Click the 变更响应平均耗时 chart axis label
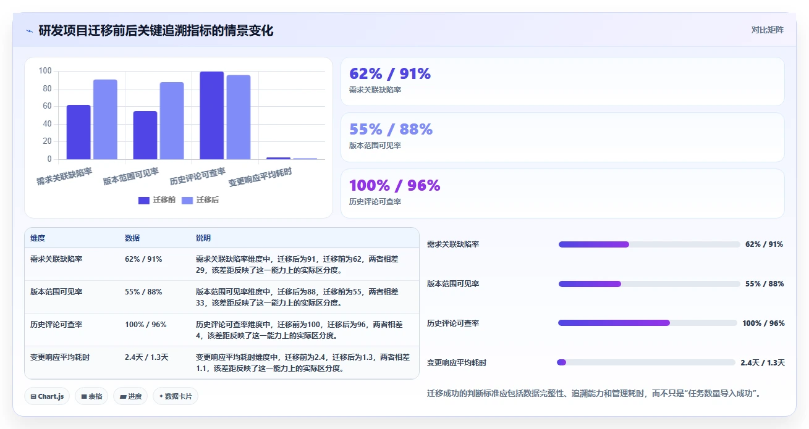This screenshot has width=809, height=429. [260, 178]
